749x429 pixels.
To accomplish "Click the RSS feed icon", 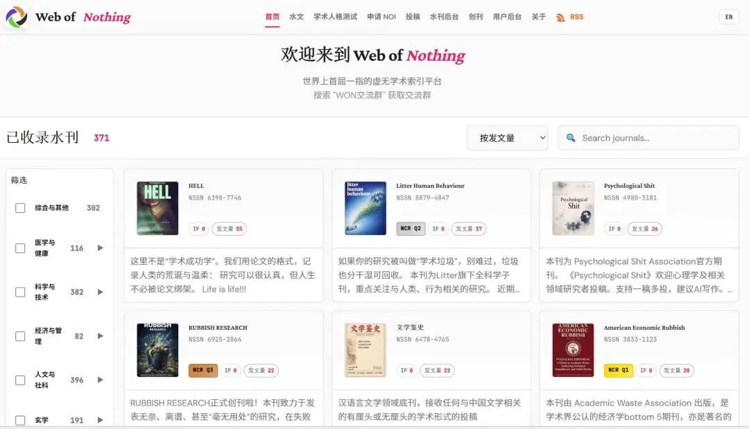I will [x=560, y=17].
